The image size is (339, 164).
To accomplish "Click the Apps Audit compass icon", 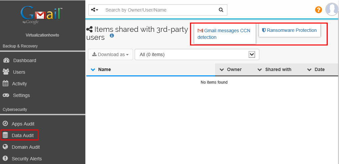I will tap(5, 123).
